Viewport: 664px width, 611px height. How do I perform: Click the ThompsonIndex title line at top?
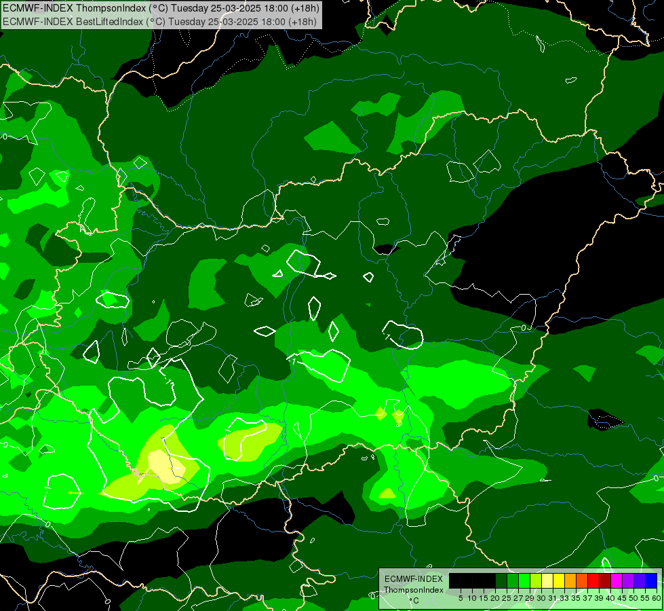pyautogui.click(x=161, y=8)
